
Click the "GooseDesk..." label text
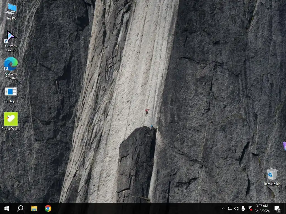(x=11, y=129)
